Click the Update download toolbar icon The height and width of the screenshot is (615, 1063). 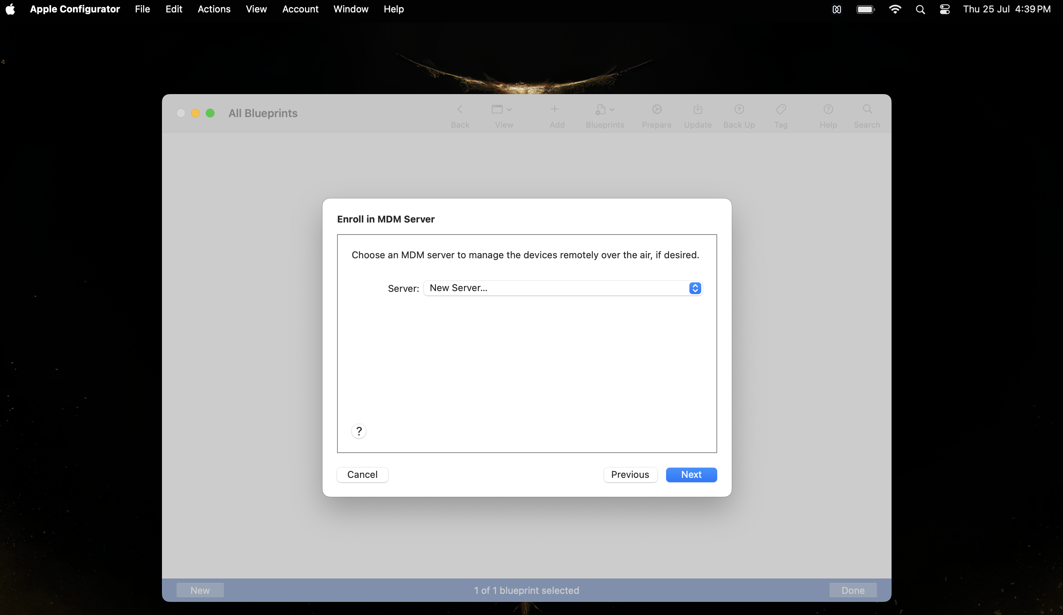[698, 110]
